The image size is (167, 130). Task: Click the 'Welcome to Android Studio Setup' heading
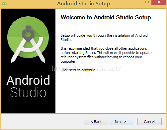tap(106, 18)
